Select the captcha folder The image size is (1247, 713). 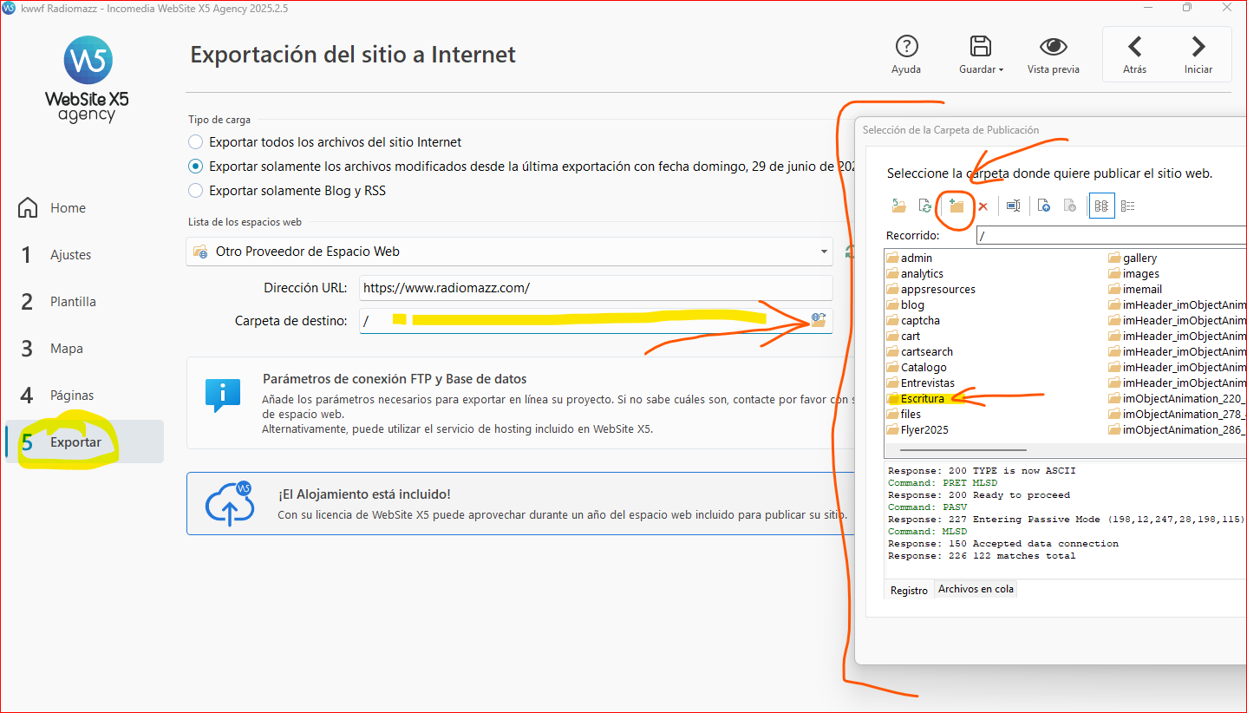pos(913,320)
